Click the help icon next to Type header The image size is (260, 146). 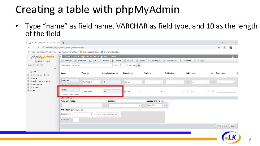tap(88, 73)
